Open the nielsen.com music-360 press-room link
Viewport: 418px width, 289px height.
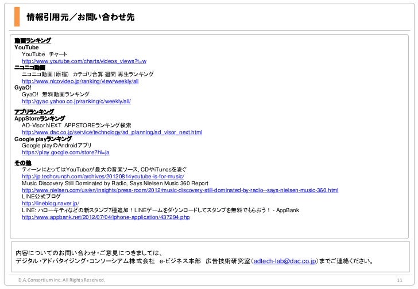tap(180, 190)
